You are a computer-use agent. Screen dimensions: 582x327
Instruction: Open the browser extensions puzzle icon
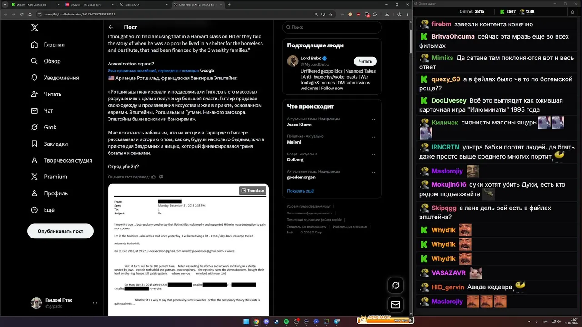click(375, 14)
